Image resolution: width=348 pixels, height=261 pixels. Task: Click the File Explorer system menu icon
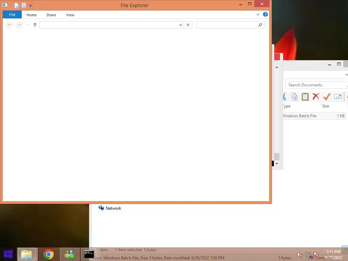click(5, 5)
